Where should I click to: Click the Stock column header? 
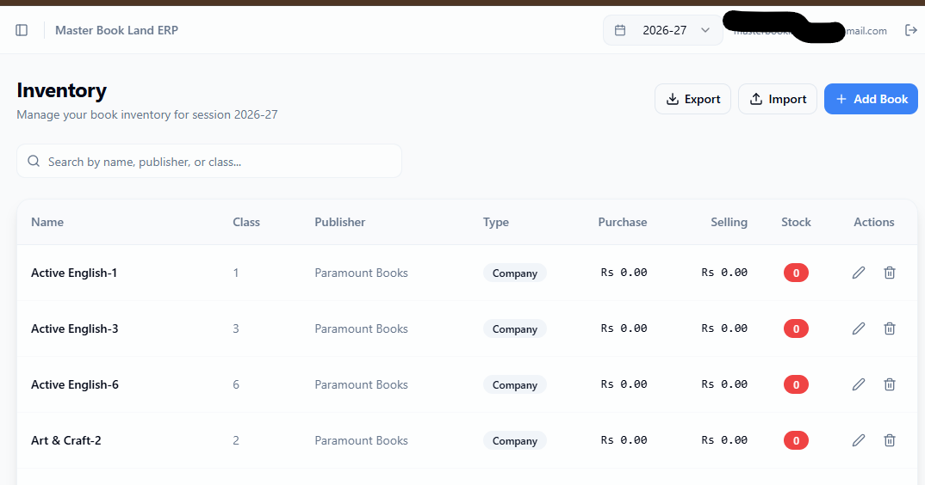pos(796,222)
